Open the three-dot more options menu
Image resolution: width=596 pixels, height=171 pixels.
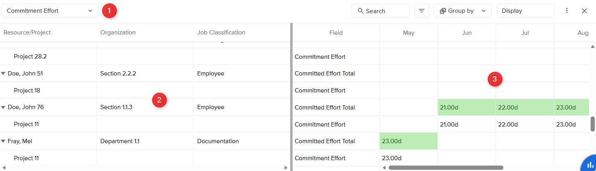567,11
